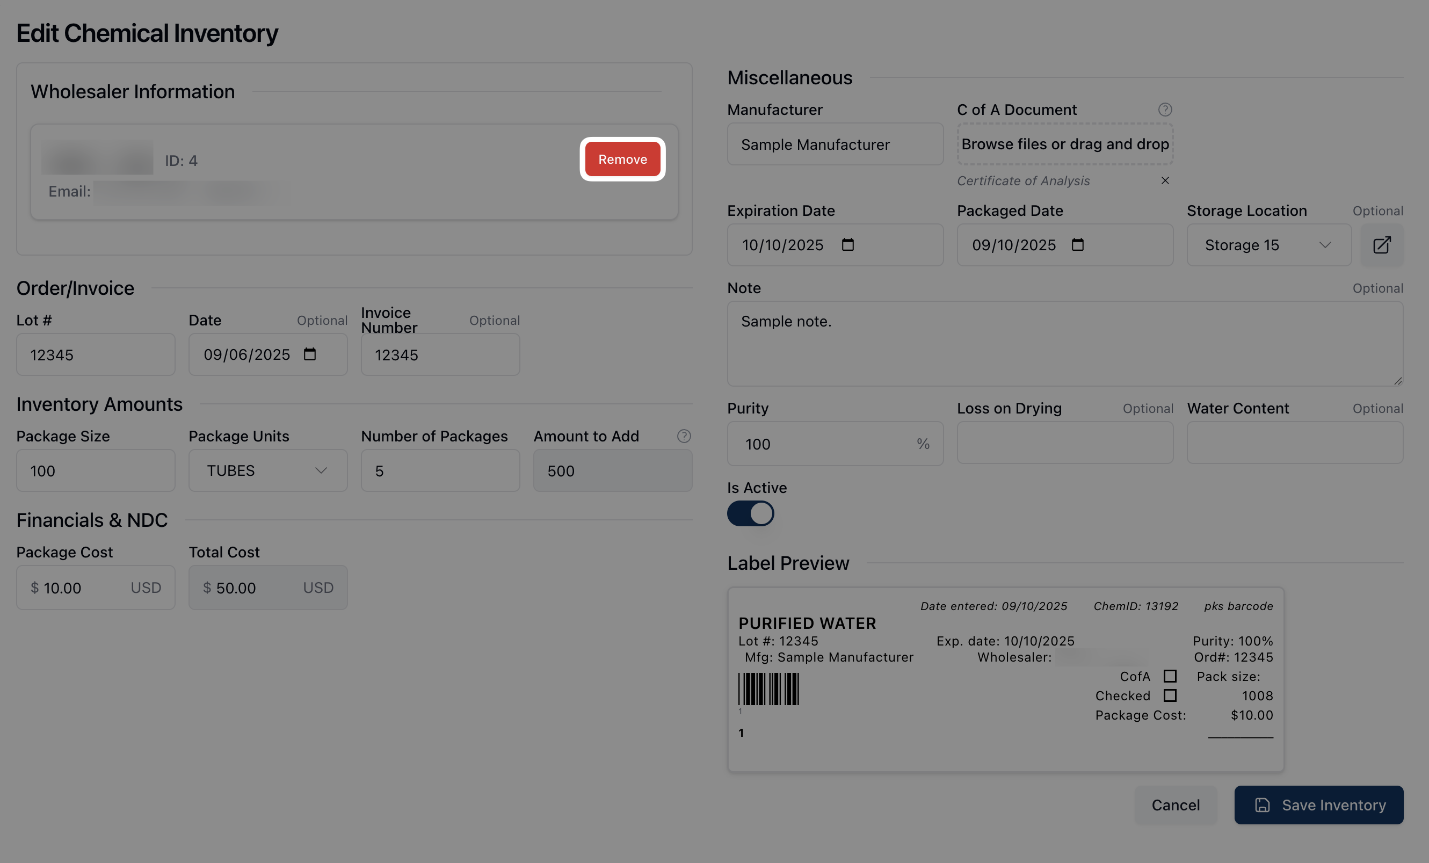Open the Expiration Date calendar picker
1429x863 pixels.
point(847,245)
